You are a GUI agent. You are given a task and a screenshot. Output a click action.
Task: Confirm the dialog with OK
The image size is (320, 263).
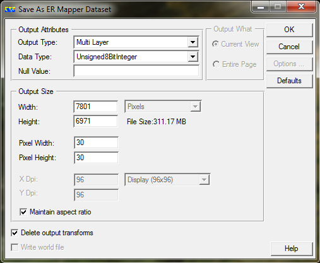[289, 30]
